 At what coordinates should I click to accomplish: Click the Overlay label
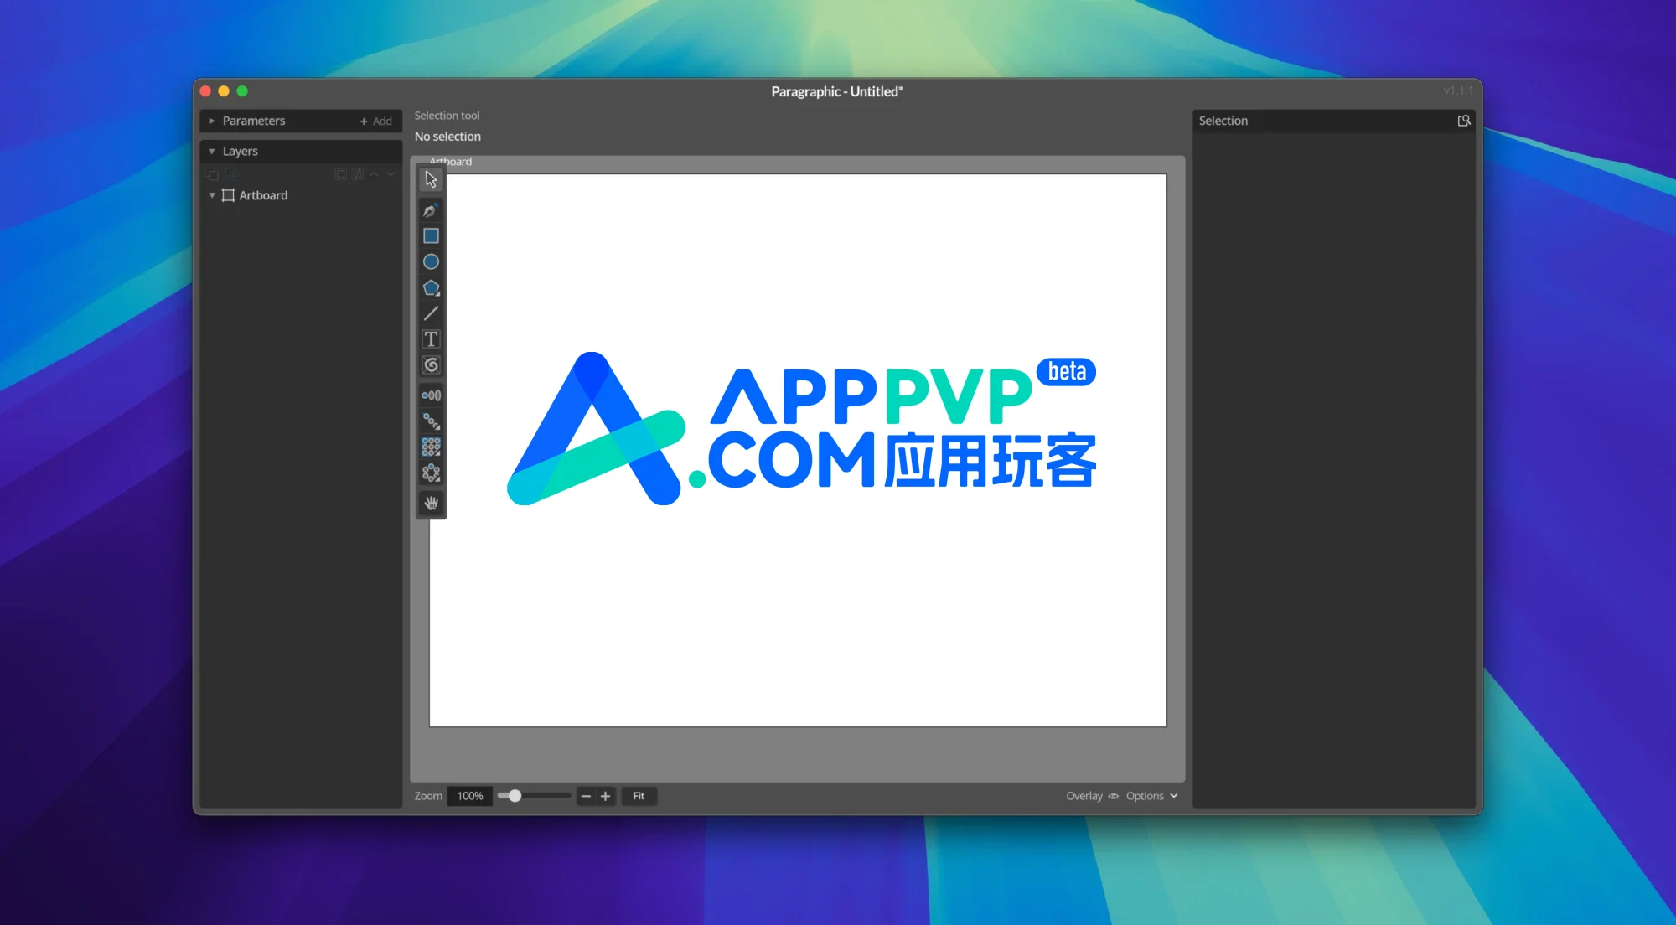point(1084,796)
